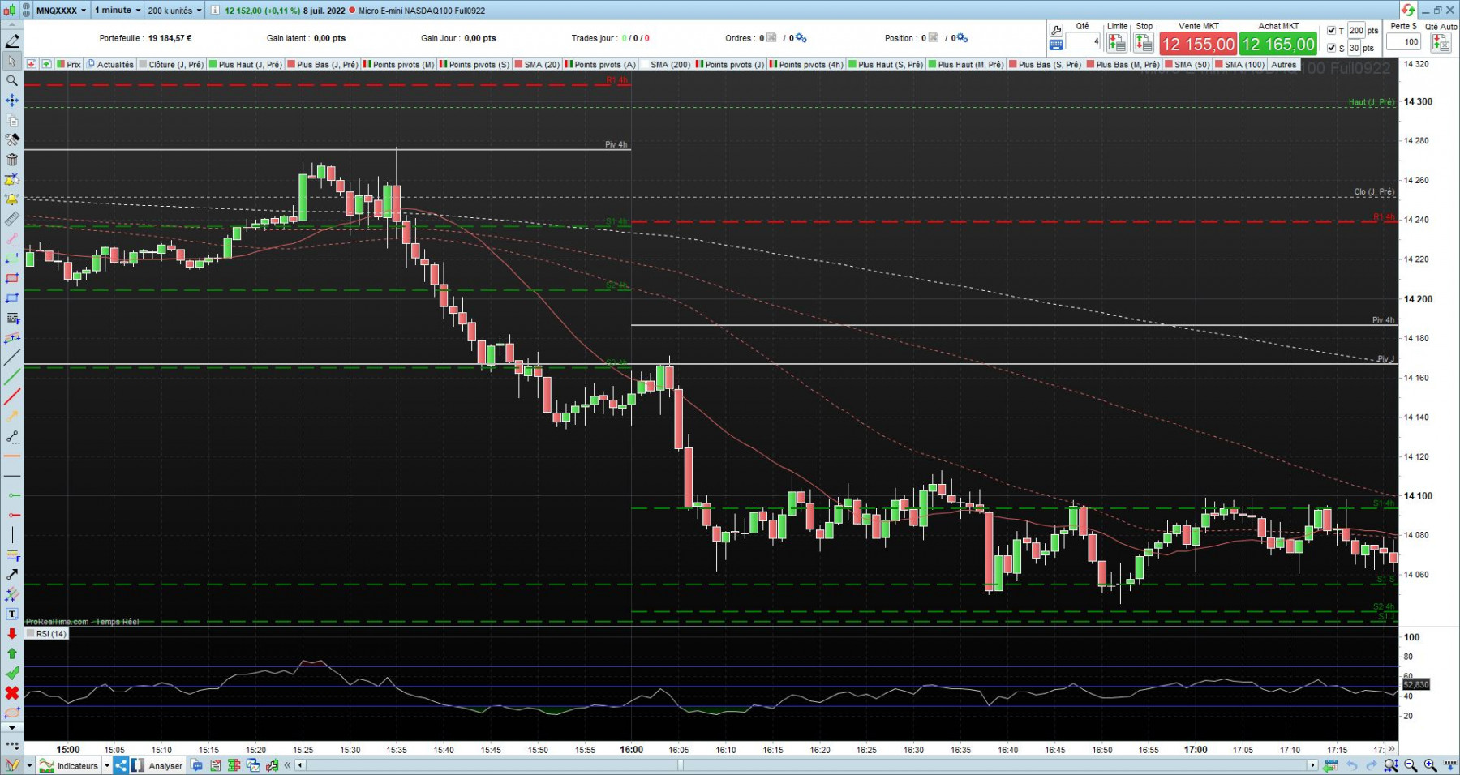Click the blue share icon
The image size is (1460, 775).
pyautogui.click(x=121, y=765)
